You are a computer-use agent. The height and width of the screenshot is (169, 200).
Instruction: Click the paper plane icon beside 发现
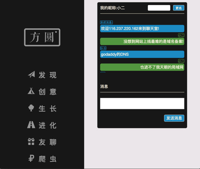31,74
